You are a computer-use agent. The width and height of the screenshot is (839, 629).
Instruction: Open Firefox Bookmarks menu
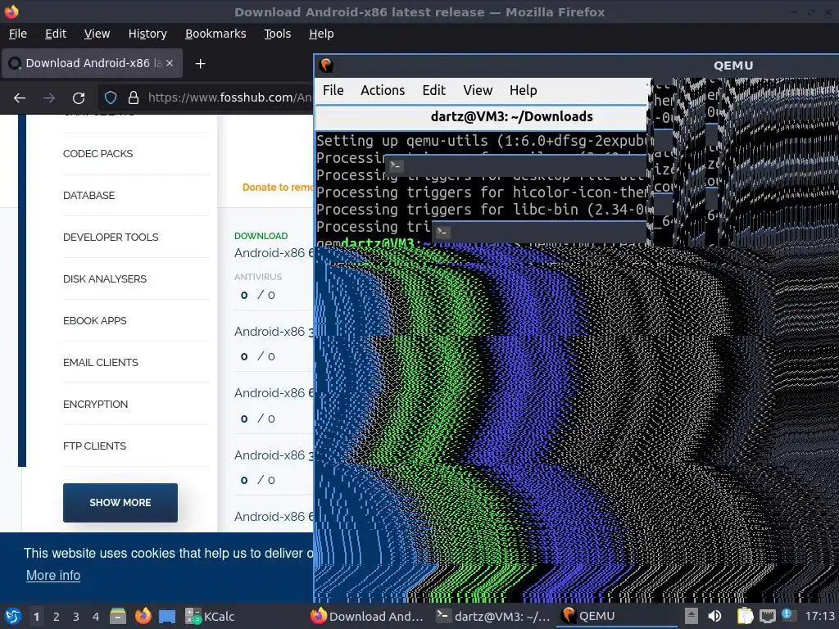[215, 34]
